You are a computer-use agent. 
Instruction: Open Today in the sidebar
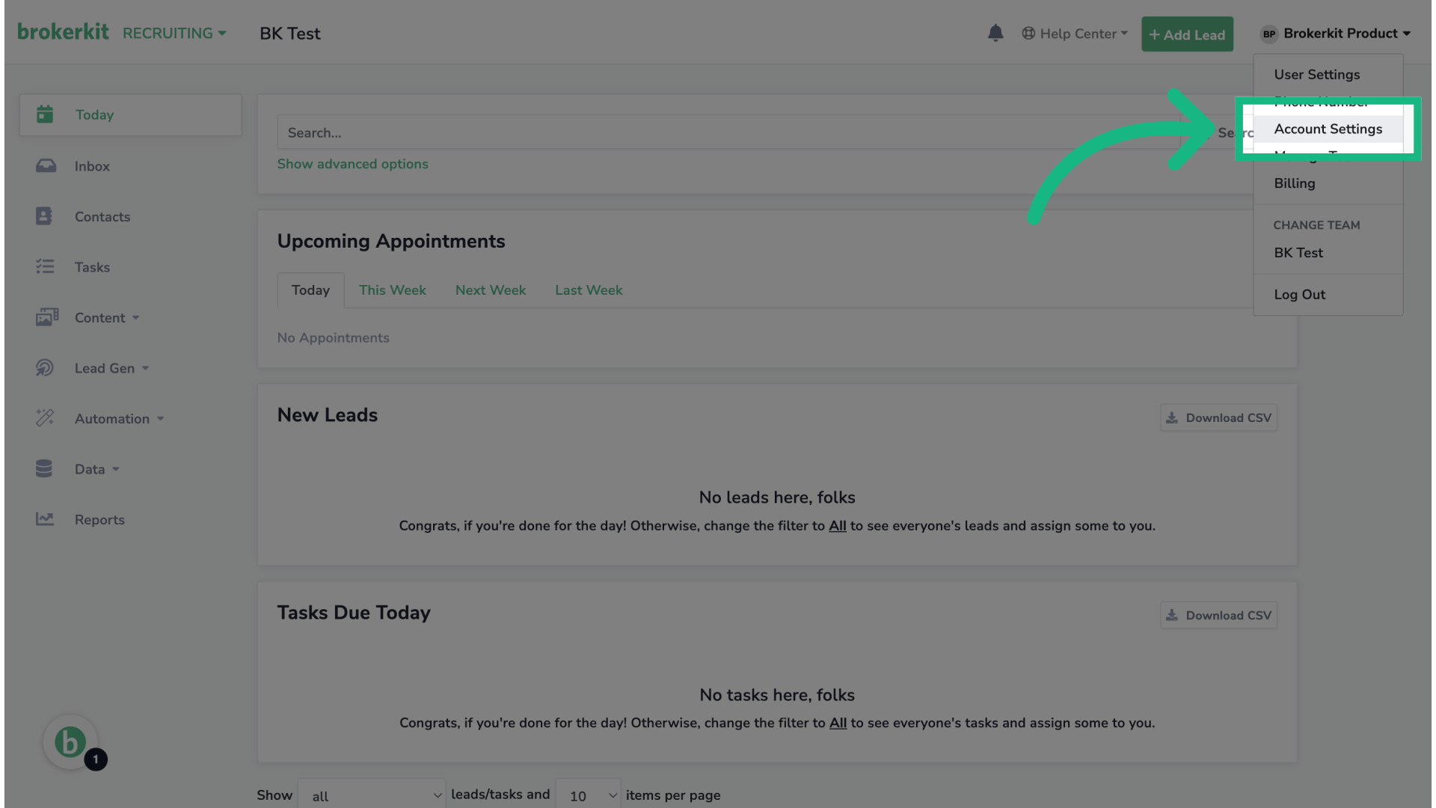coord(131,114)
